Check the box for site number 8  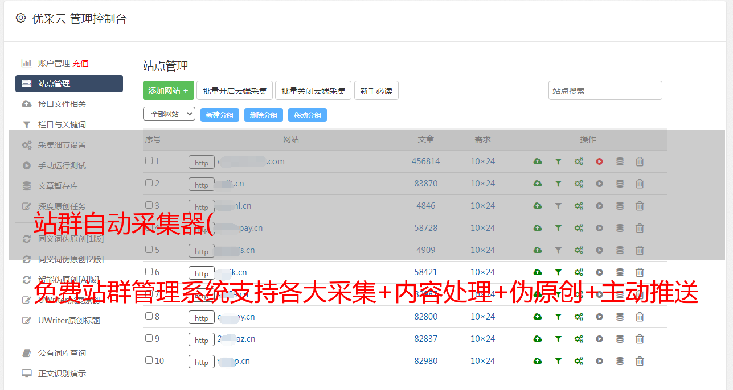tap(149, 316)
